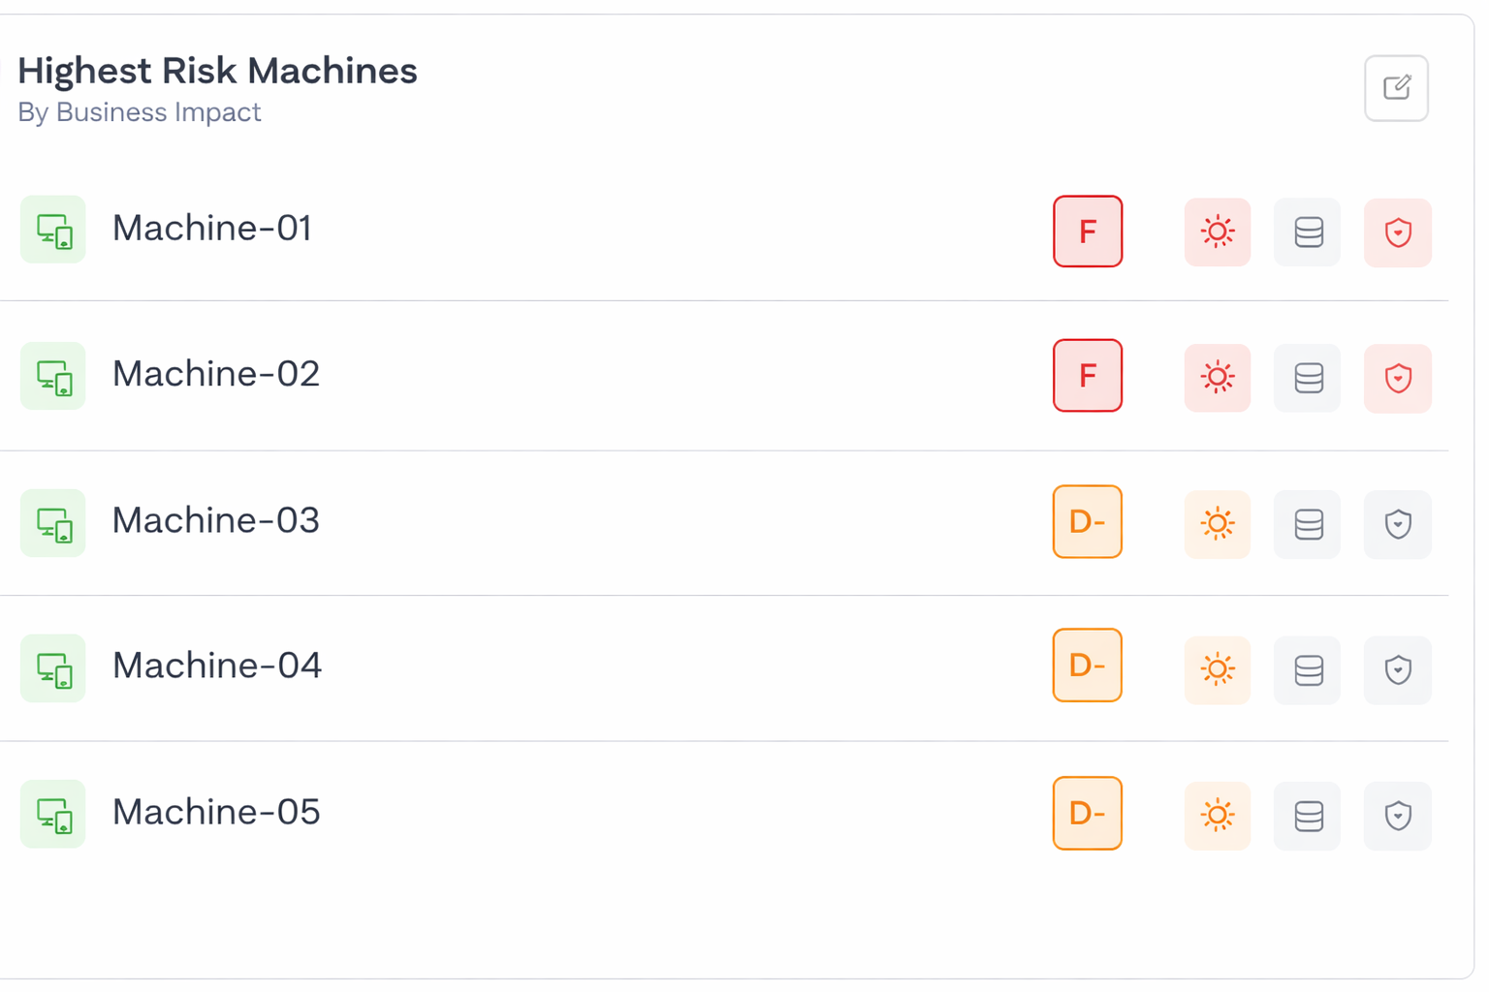The height and width of the screenshot is (992, 1489).
Task: Click the red shield icon for Machine-02
Action: pos(1397,378)
